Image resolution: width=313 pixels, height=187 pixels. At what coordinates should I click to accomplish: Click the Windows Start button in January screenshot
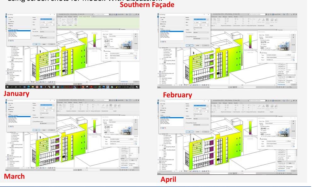(x=7, y=87)
